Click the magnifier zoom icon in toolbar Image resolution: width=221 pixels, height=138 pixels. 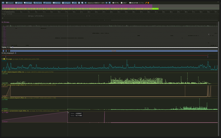[x=82, y=3]
